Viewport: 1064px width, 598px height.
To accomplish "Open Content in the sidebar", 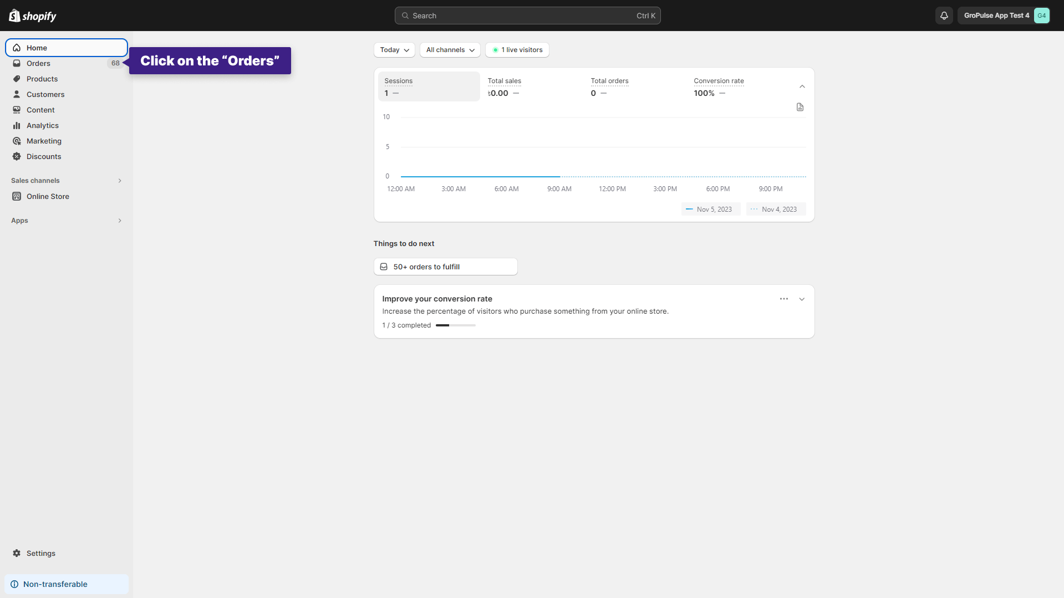I will [x=67, y=110].
